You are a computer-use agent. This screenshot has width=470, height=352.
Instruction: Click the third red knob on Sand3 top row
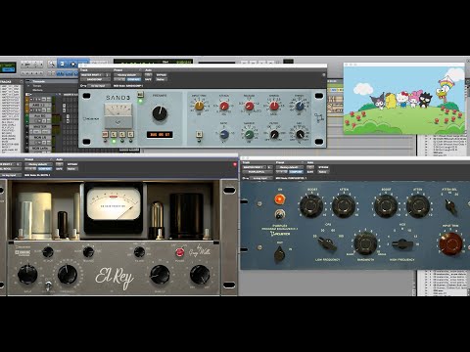[x=274, y=106]
